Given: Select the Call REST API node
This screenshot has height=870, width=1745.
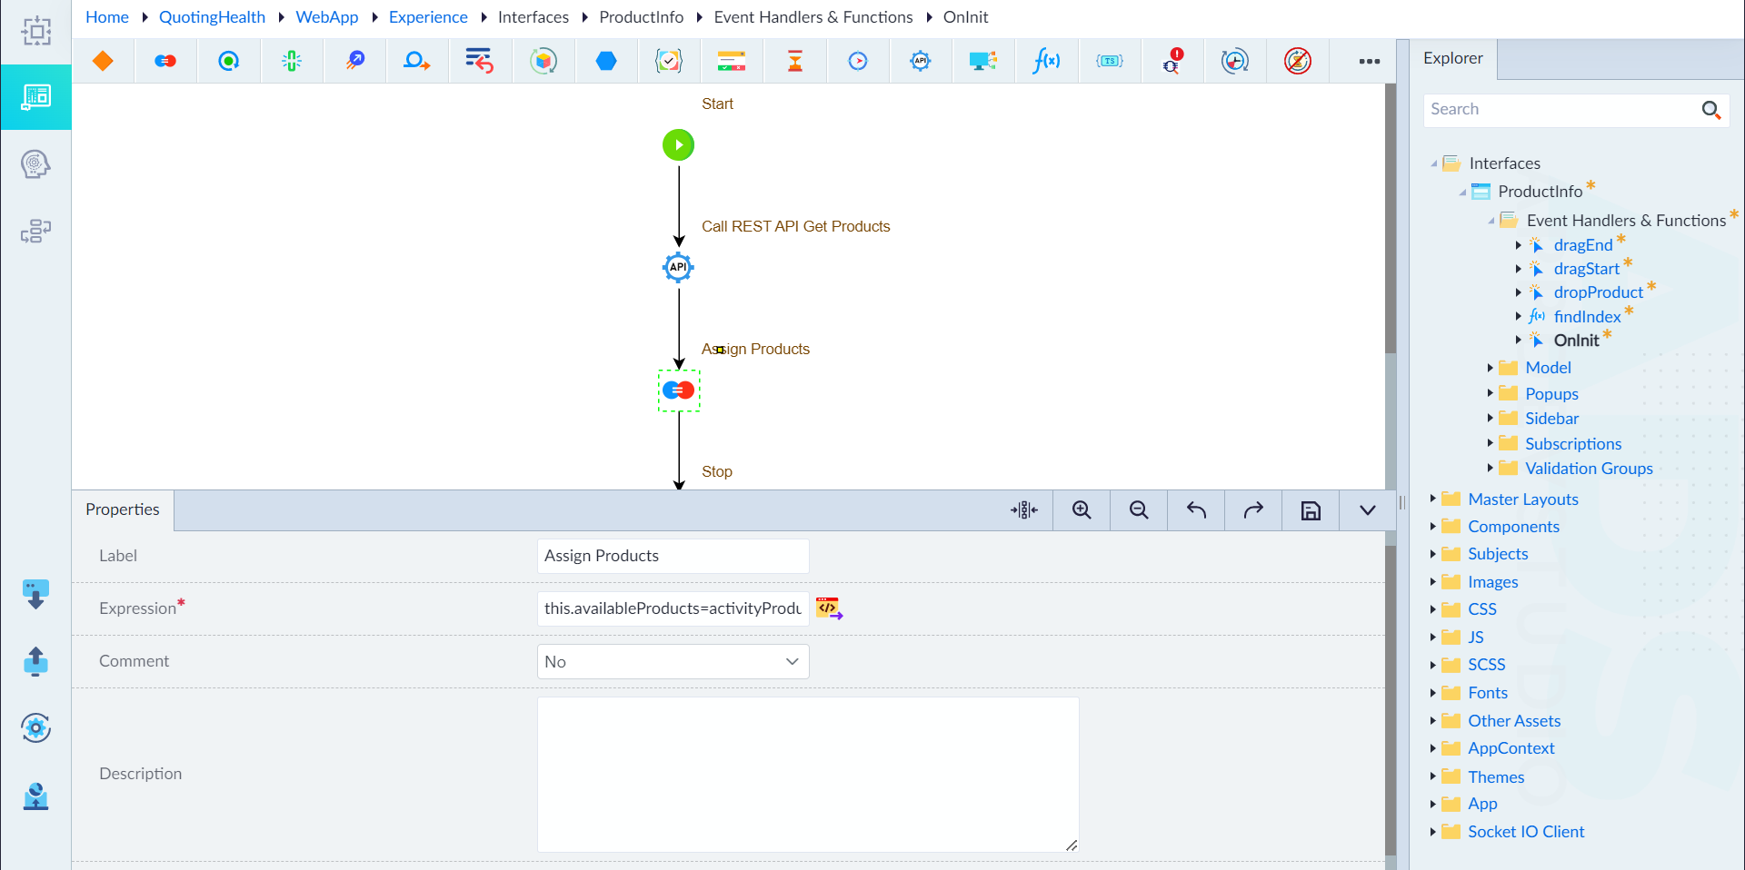Looking at the screenshot, I should (678, 267).
